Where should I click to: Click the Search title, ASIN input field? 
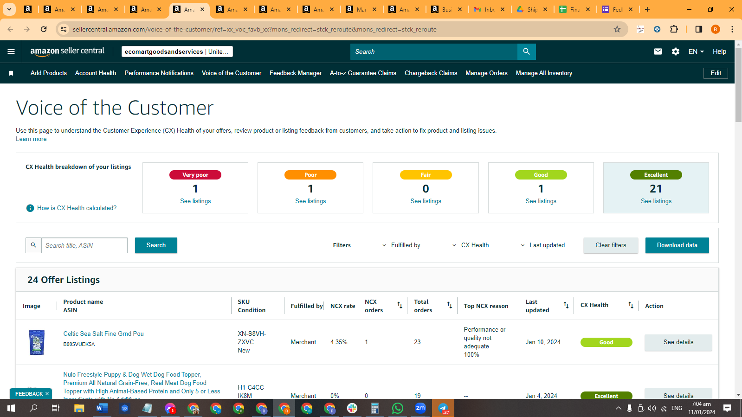click(84, 245)
